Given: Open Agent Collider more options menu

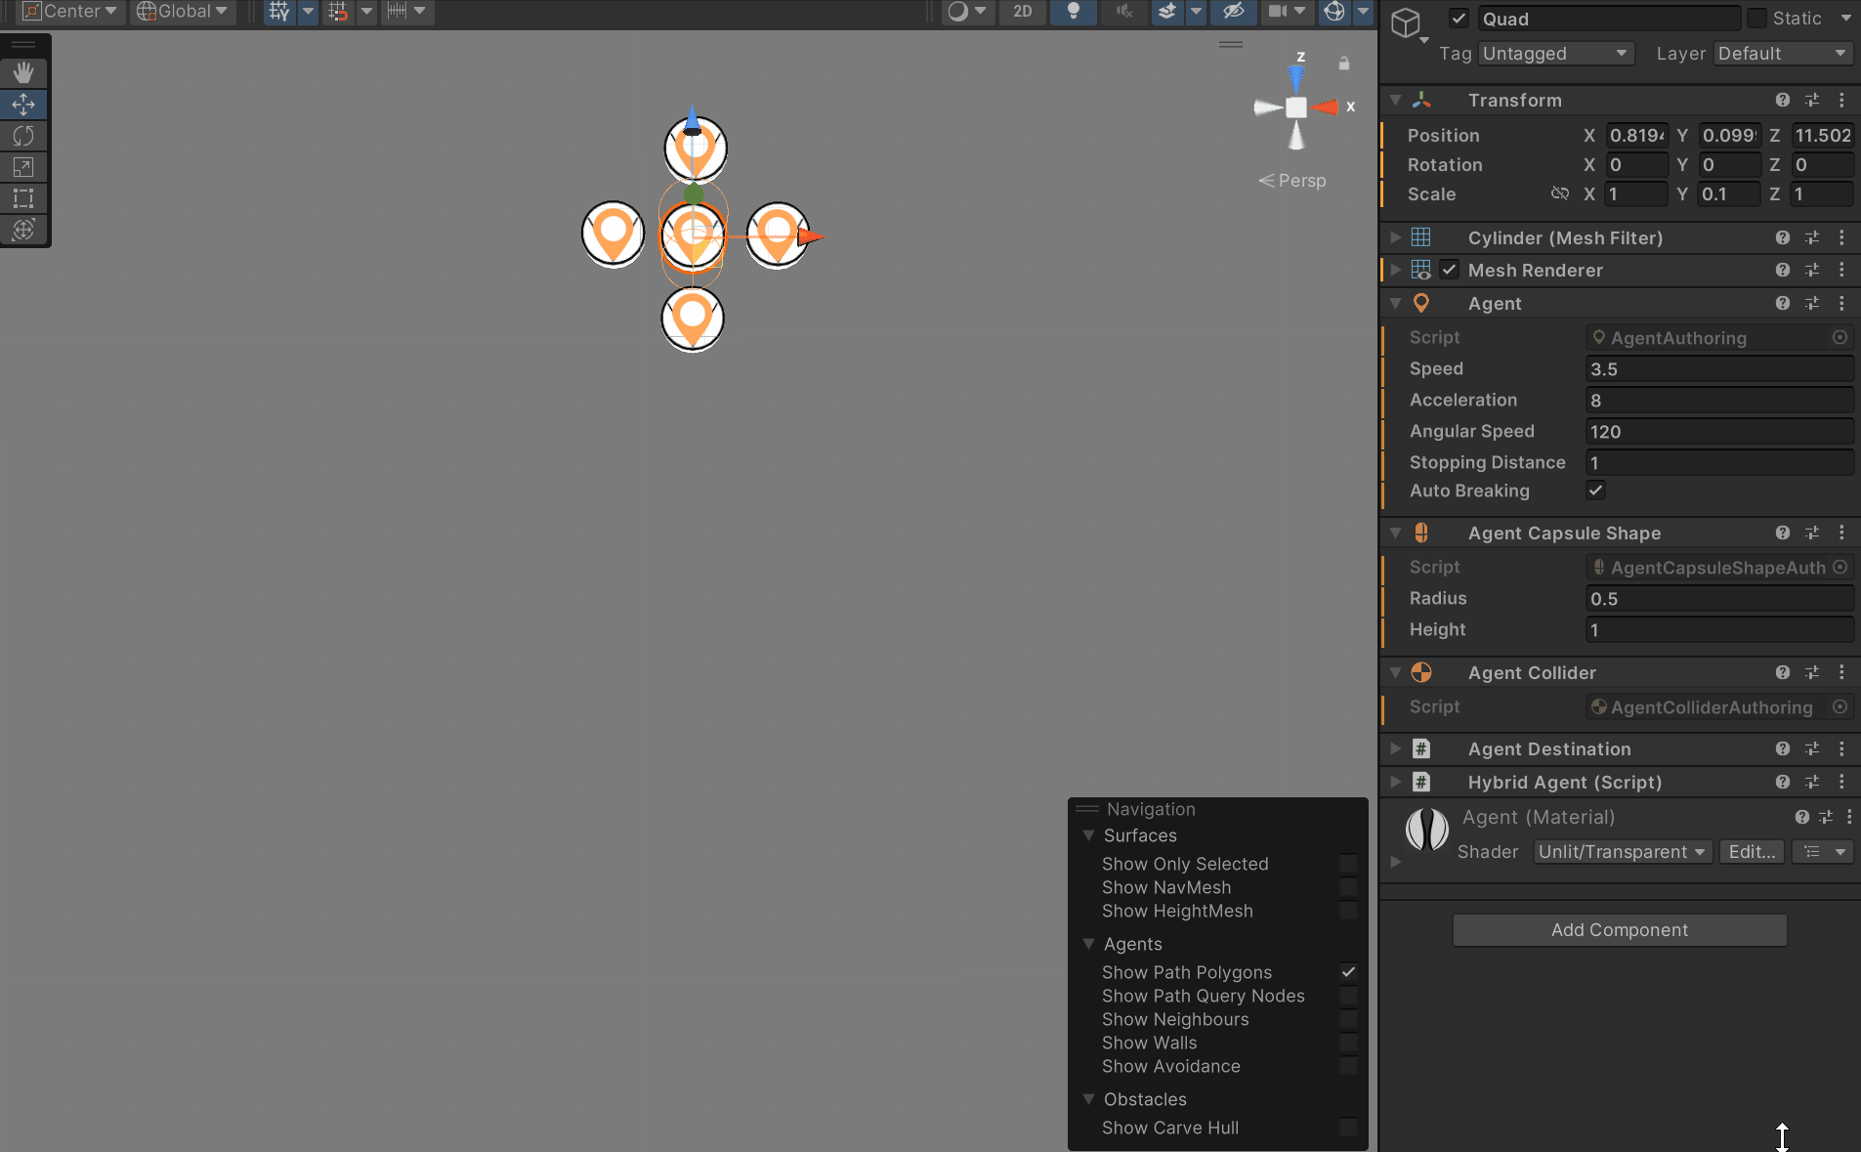Looking at the screenshot, I should pos(1841,672).
